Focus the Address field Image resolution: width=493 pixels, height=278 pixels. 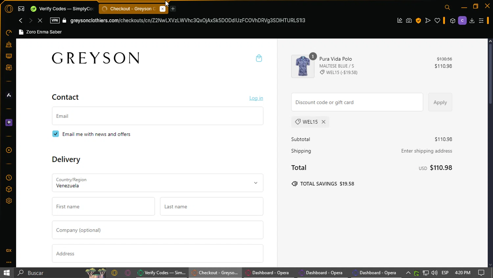click(157, 253)
